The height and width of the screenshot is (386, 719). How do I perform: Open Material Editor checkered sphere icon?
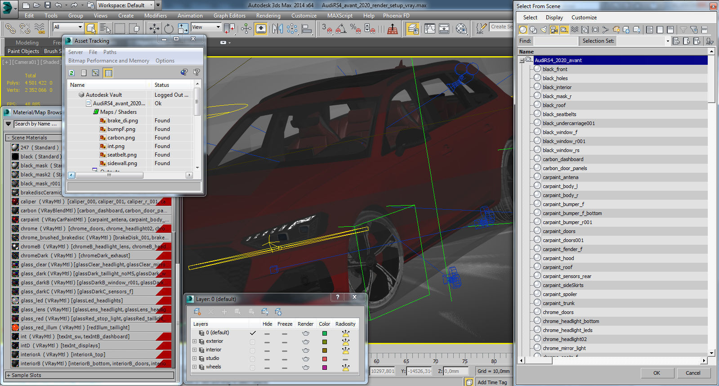click(x=461, y=29)
